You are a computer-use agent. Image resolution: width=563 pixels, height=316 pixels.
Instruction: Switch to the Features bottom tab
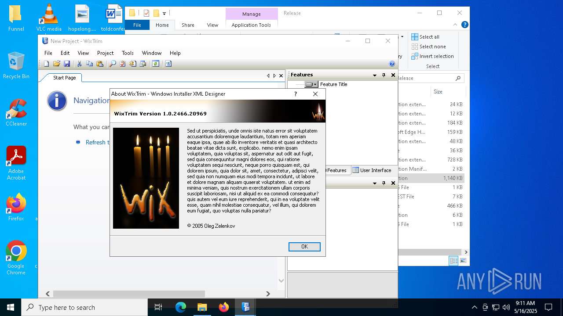click(x=337, y=170)
